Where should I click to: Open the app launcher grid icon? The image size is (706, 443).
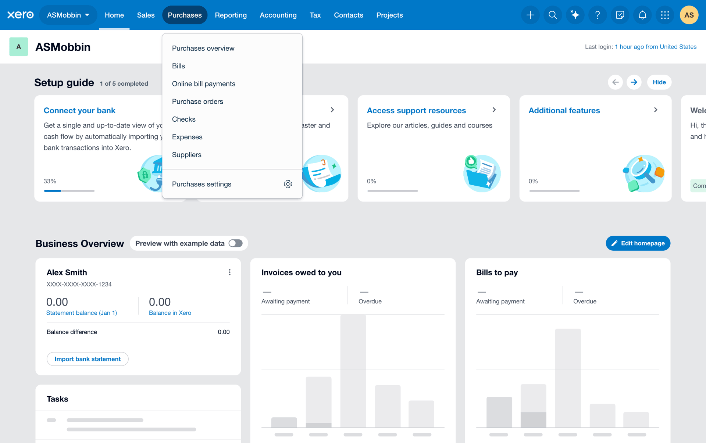click(665, 15)
